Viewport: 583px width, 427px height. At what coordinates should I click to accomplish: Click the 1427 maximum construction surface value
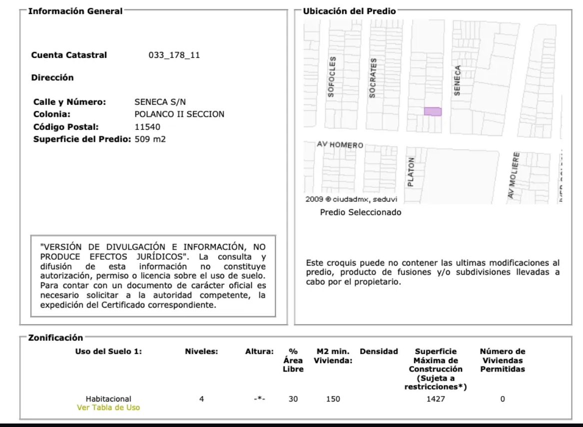pyautogui.click(x=436, y=399)
